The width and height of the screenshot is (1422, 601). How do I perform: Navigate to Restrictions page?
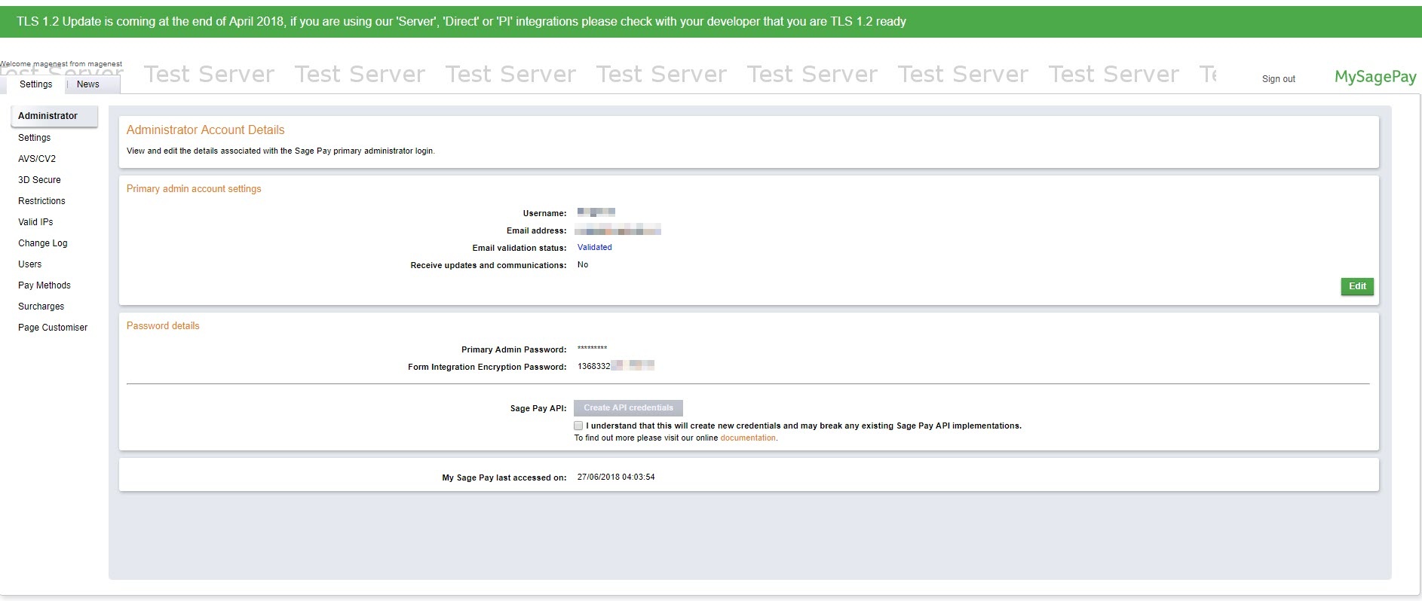point(41,201)
